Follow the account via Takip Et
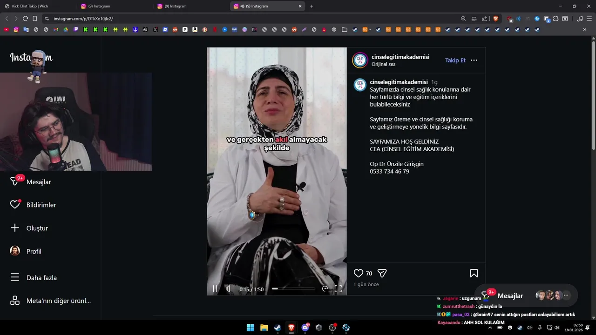 (x=455, y=60)
